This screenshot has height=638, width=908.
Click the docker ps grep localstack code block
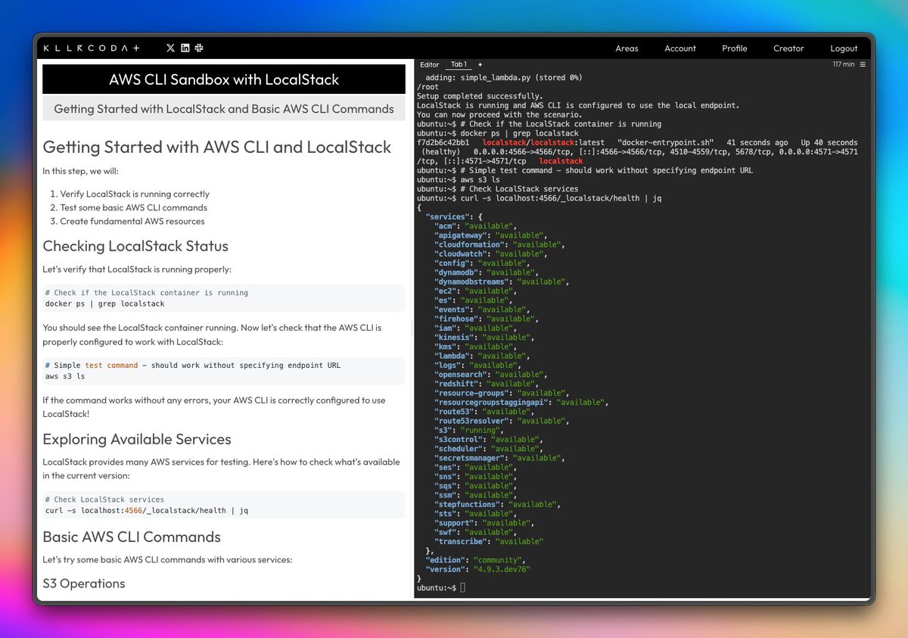pos(224,298)
